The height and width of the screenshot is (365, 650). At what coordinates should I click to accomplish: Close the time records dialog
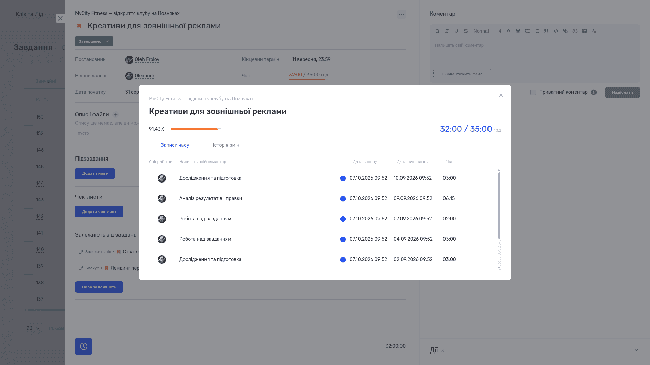point(501,95)
